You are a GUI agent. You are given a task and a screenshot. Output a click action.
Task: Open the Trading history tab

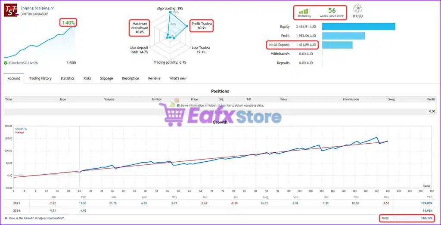click(40, 78)
